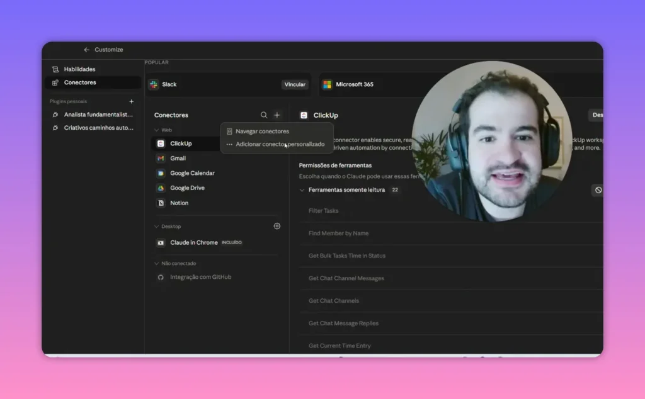Image resolution: width=645 pixels, height=399 pixels.
Task: Click the Google Calendar logo icon
Action: [x=161, y=173]
